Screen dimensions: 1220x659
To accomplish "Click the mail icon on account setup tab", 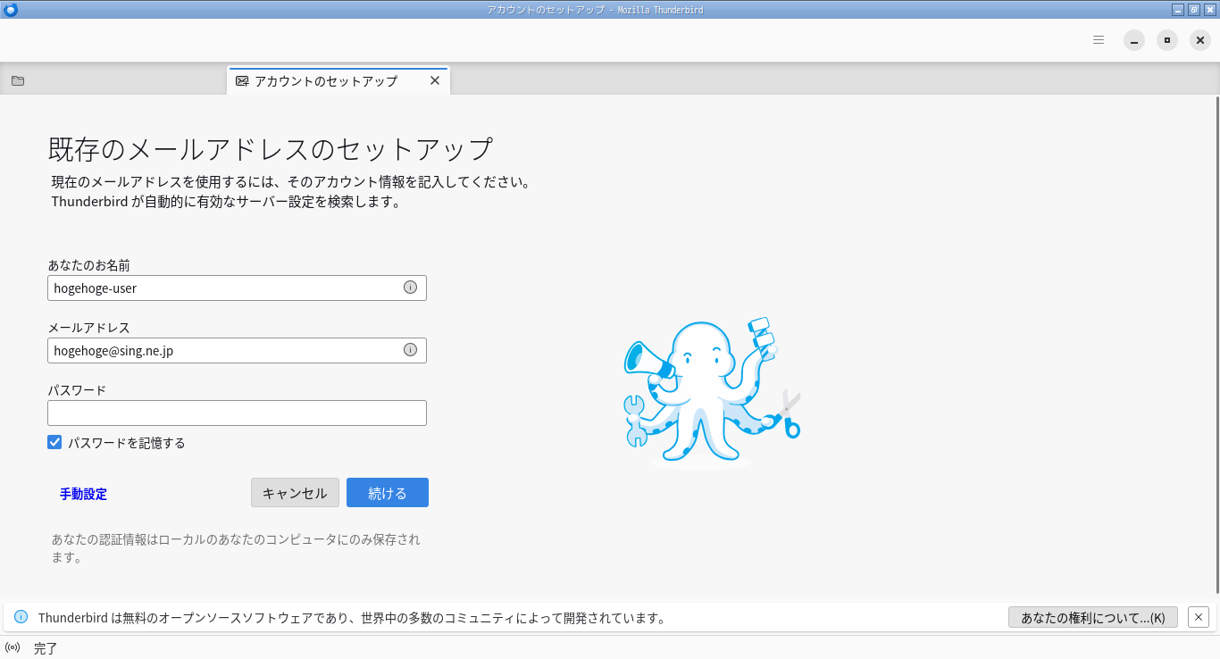I will [x=242, y=81].
